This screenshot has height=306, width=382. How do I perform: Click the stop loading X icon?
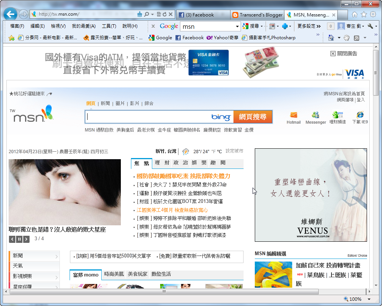pos(171,14)
